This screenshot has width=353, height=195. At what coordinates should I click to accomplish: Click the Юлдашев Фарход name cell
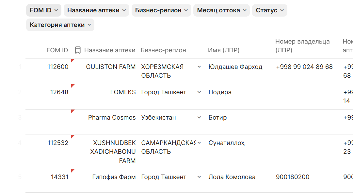pyautogui.click(x=235, y=67)
